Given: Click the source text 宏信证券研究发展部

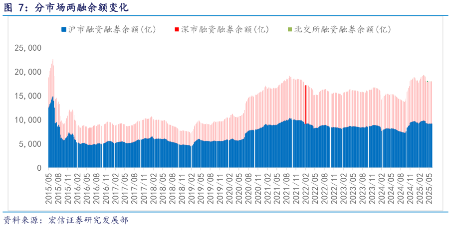Looking at the screenshot, I should [x=88, y=220].
